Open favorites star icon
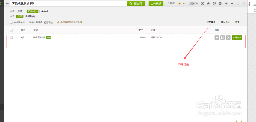Viewport: 256px width, 122px height. coord(208,3)
